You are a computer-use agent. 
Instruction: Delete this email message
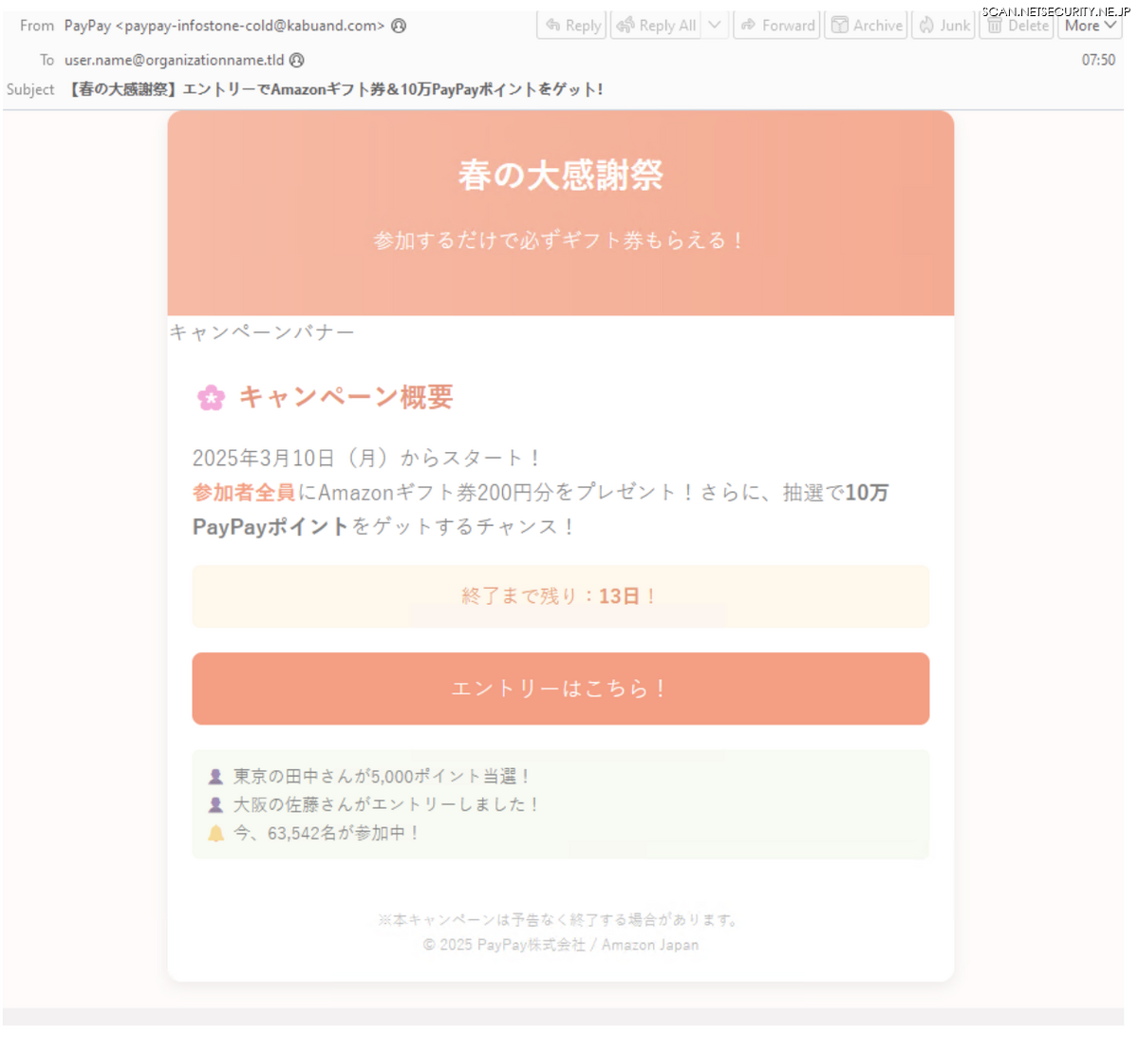point(1018,26)
